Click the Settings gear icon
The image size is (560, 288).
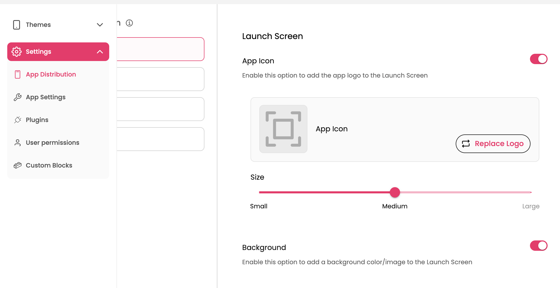point(17,52)
